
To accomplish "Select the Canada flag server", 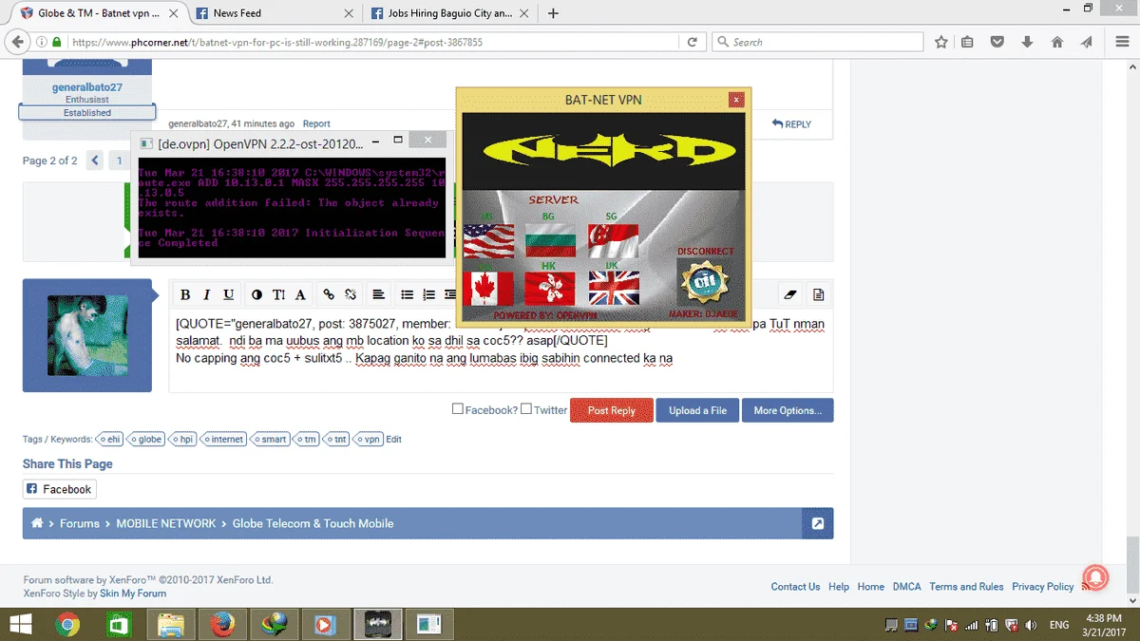I will 489,289.
